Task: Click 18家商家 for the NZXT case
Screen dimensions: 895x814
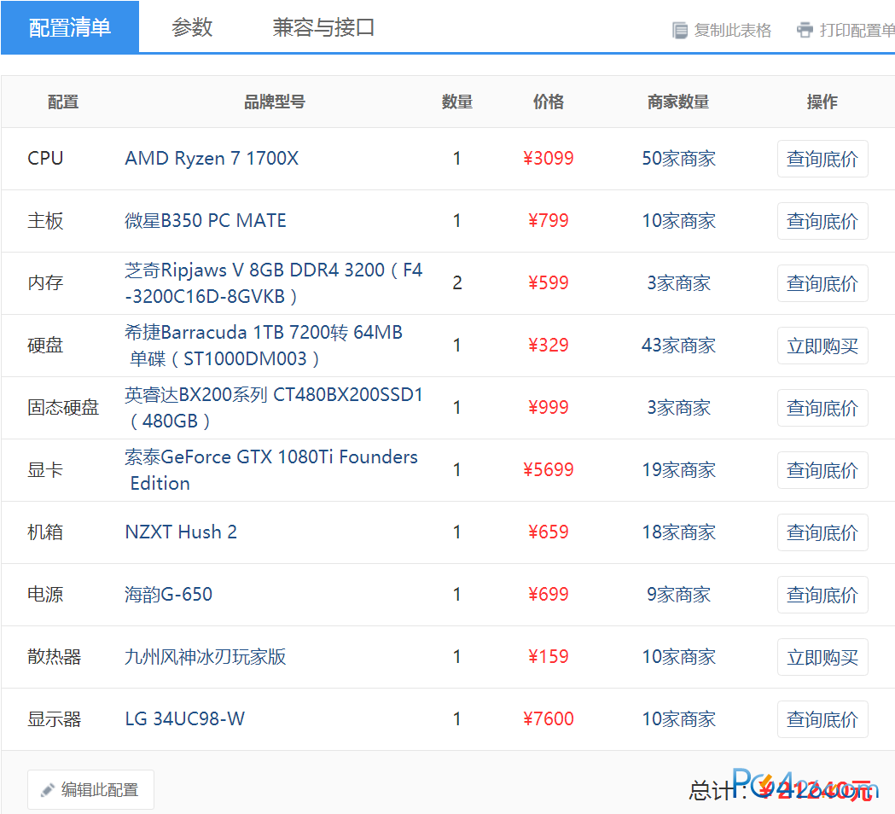Action: 678,532
